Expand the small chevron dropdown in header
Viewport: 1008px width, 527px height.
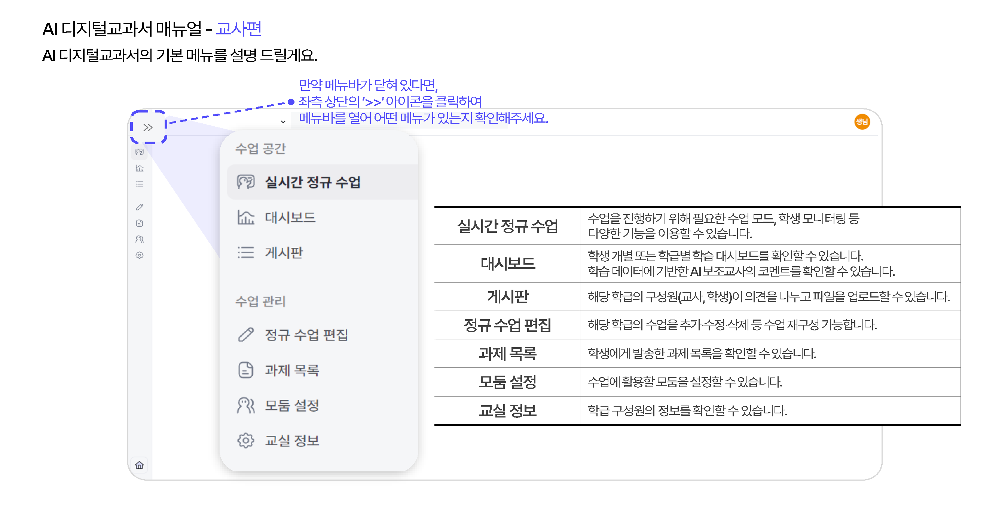283,122
